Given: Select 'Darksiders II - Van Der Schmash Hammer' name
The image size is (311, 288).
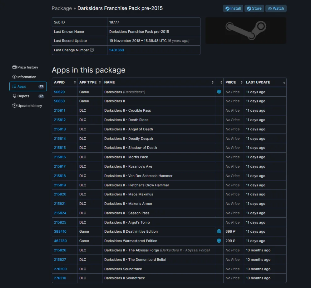Looking at the screenshot, I should (138, 176).
